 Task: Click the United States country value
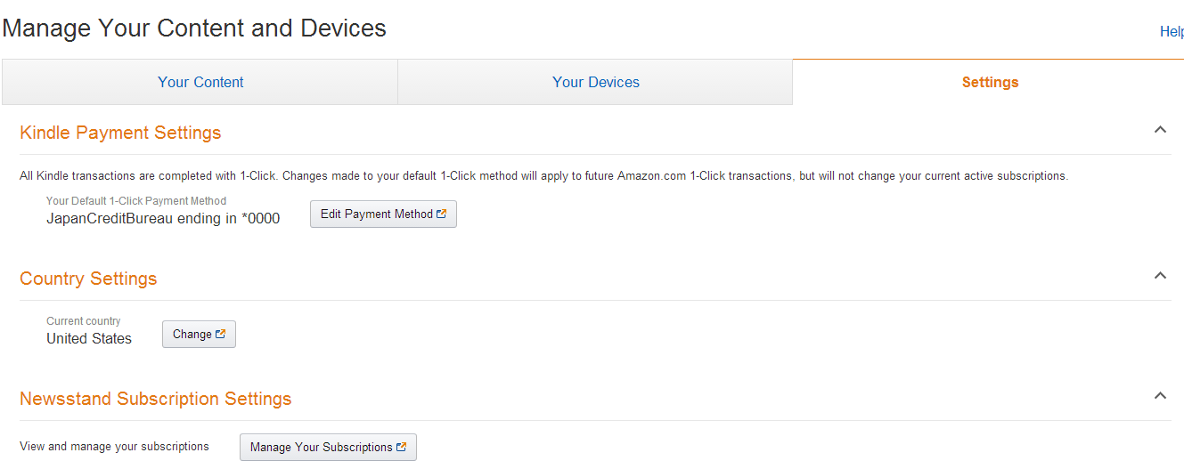click(89, 338)
